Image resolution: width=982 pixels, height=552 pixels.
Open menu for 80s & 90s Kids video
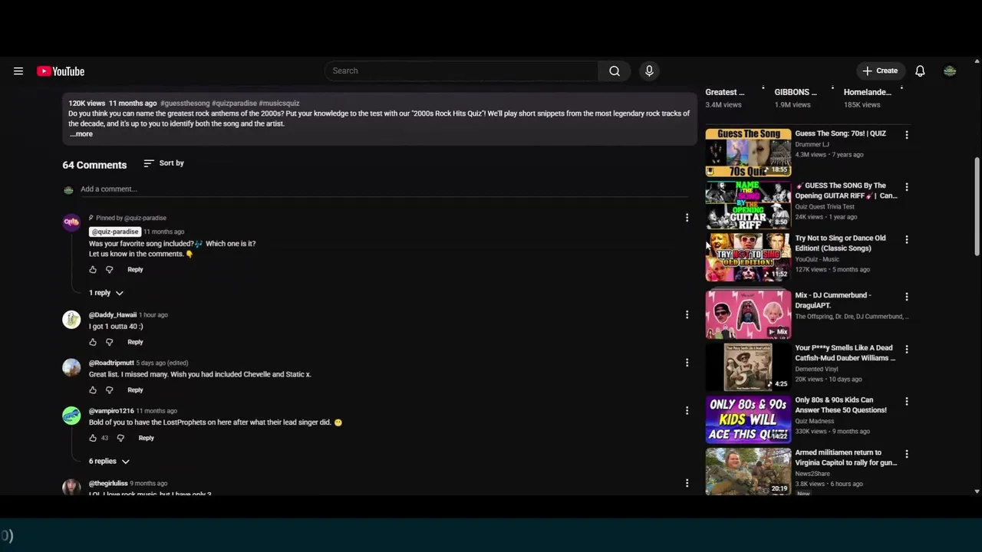[x=907, y=402]
